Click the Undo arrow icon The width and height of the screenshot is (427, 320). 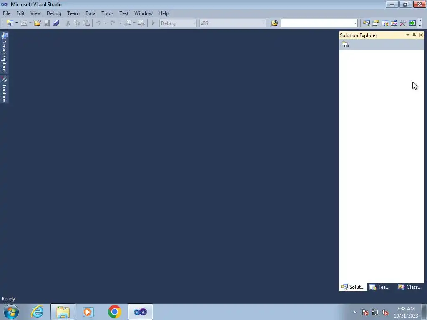98,23
